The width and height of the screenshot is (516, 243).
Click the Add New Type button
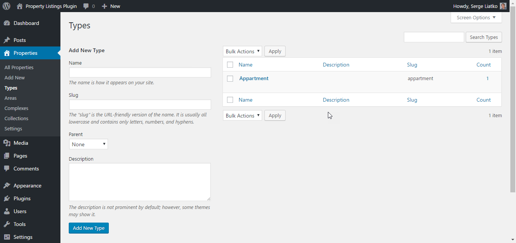pos(89,228)
